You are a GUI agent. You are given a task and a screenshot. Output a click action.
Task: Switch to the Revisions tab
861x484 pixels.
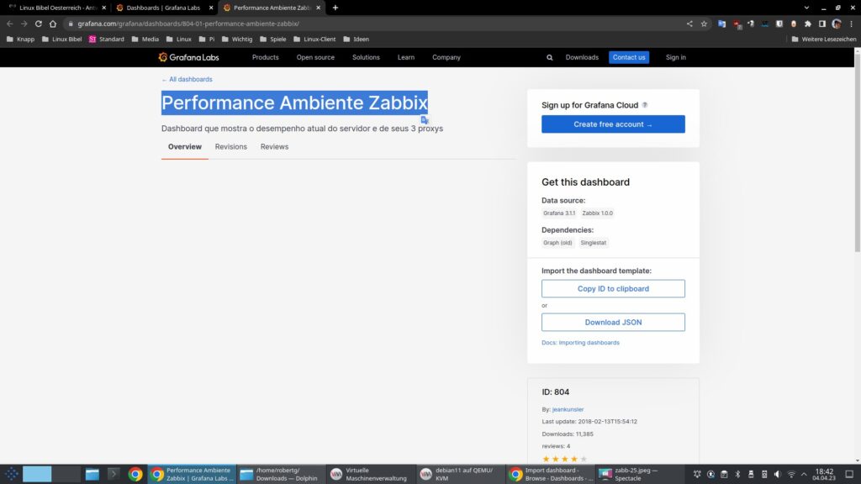230,146
